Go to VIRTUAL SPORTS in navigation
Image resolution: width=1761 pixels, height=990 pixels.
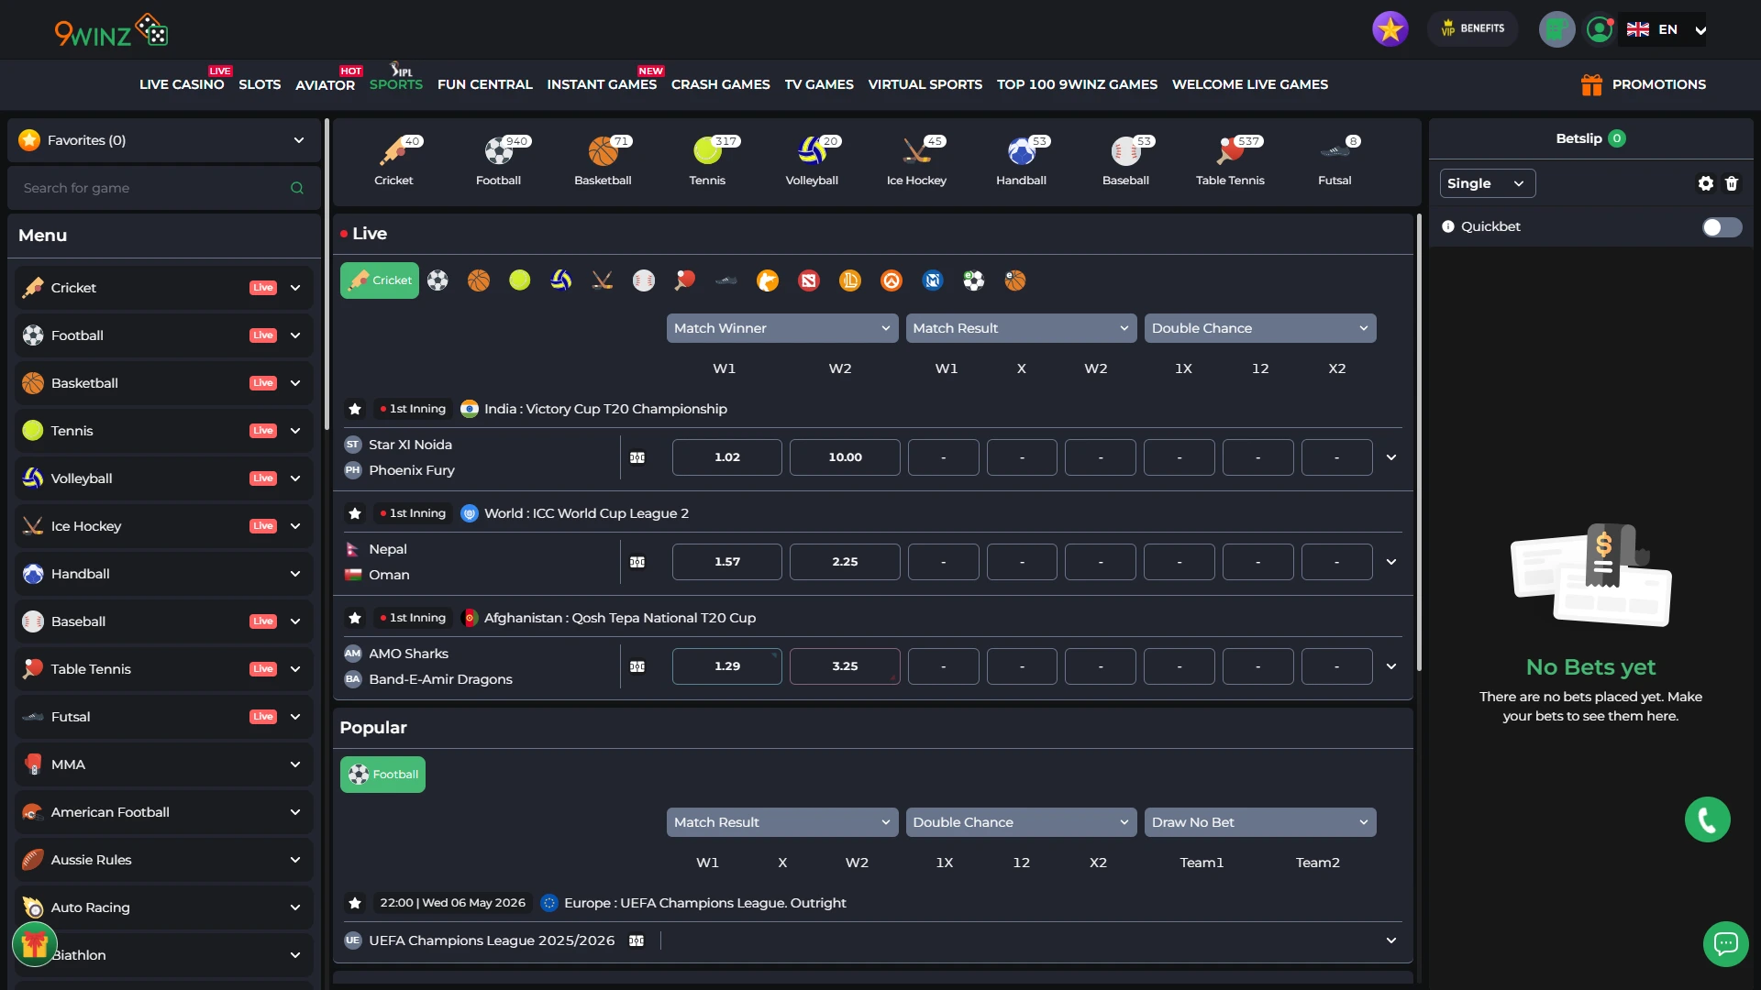(x=925, y=84)
